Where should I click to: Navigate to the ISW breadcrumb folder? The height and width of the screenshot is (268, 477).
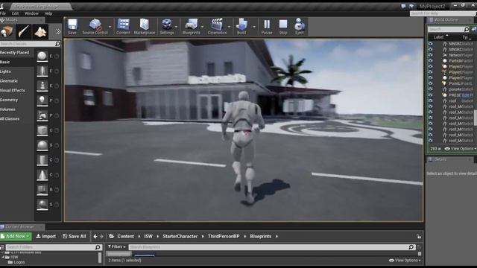148,237
